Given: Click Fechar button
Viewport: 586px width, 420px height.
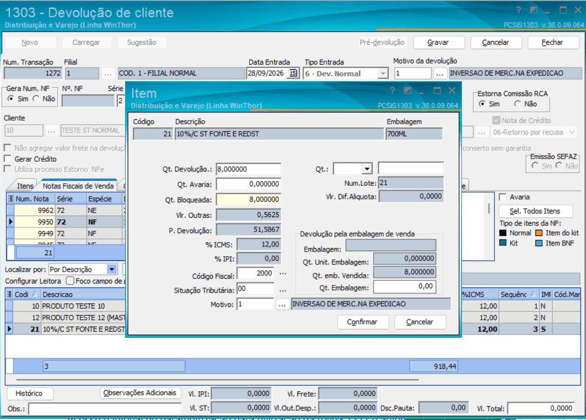Looking at the screenshot, I should click(x=553, y=43).
